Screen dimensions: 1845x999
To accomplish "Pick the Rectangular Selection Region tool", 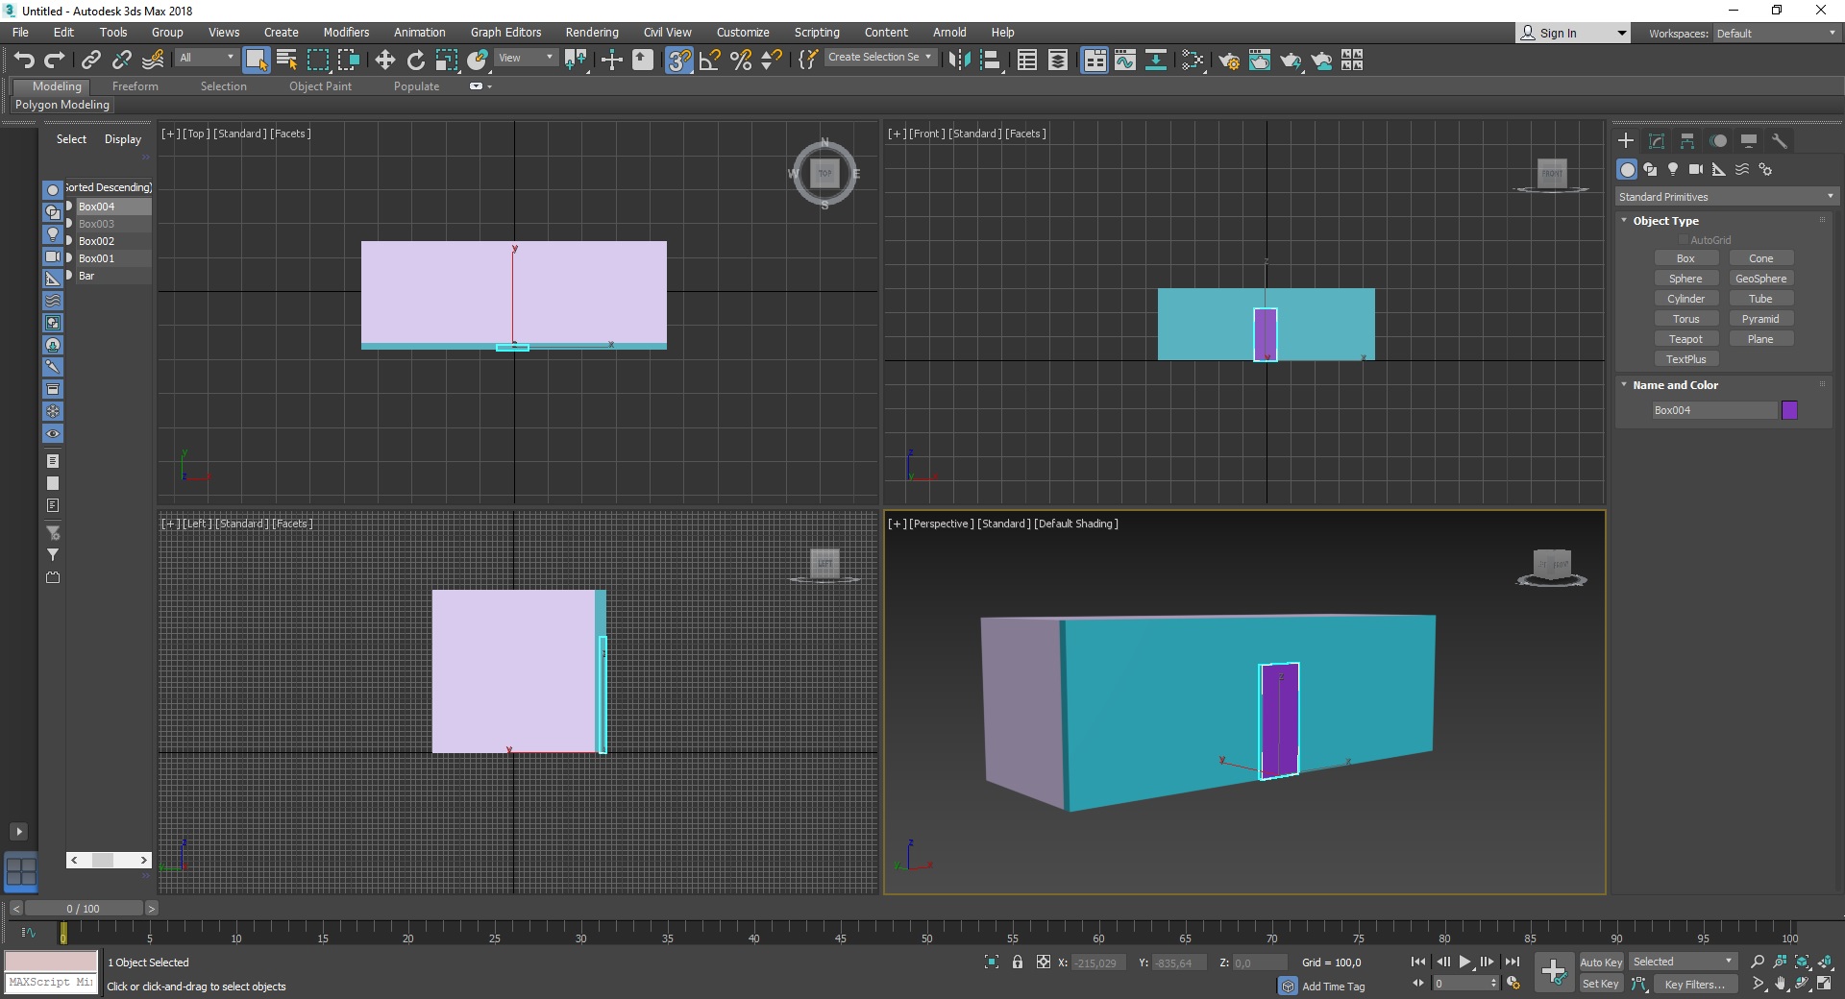I will [318, 61].
